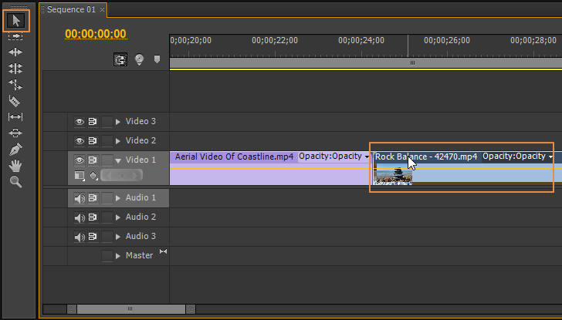Expand the Video 3 track
Image resolution: width=562 pixels, height=320 pixels.
pyautogui.click(x=118, y=122)
